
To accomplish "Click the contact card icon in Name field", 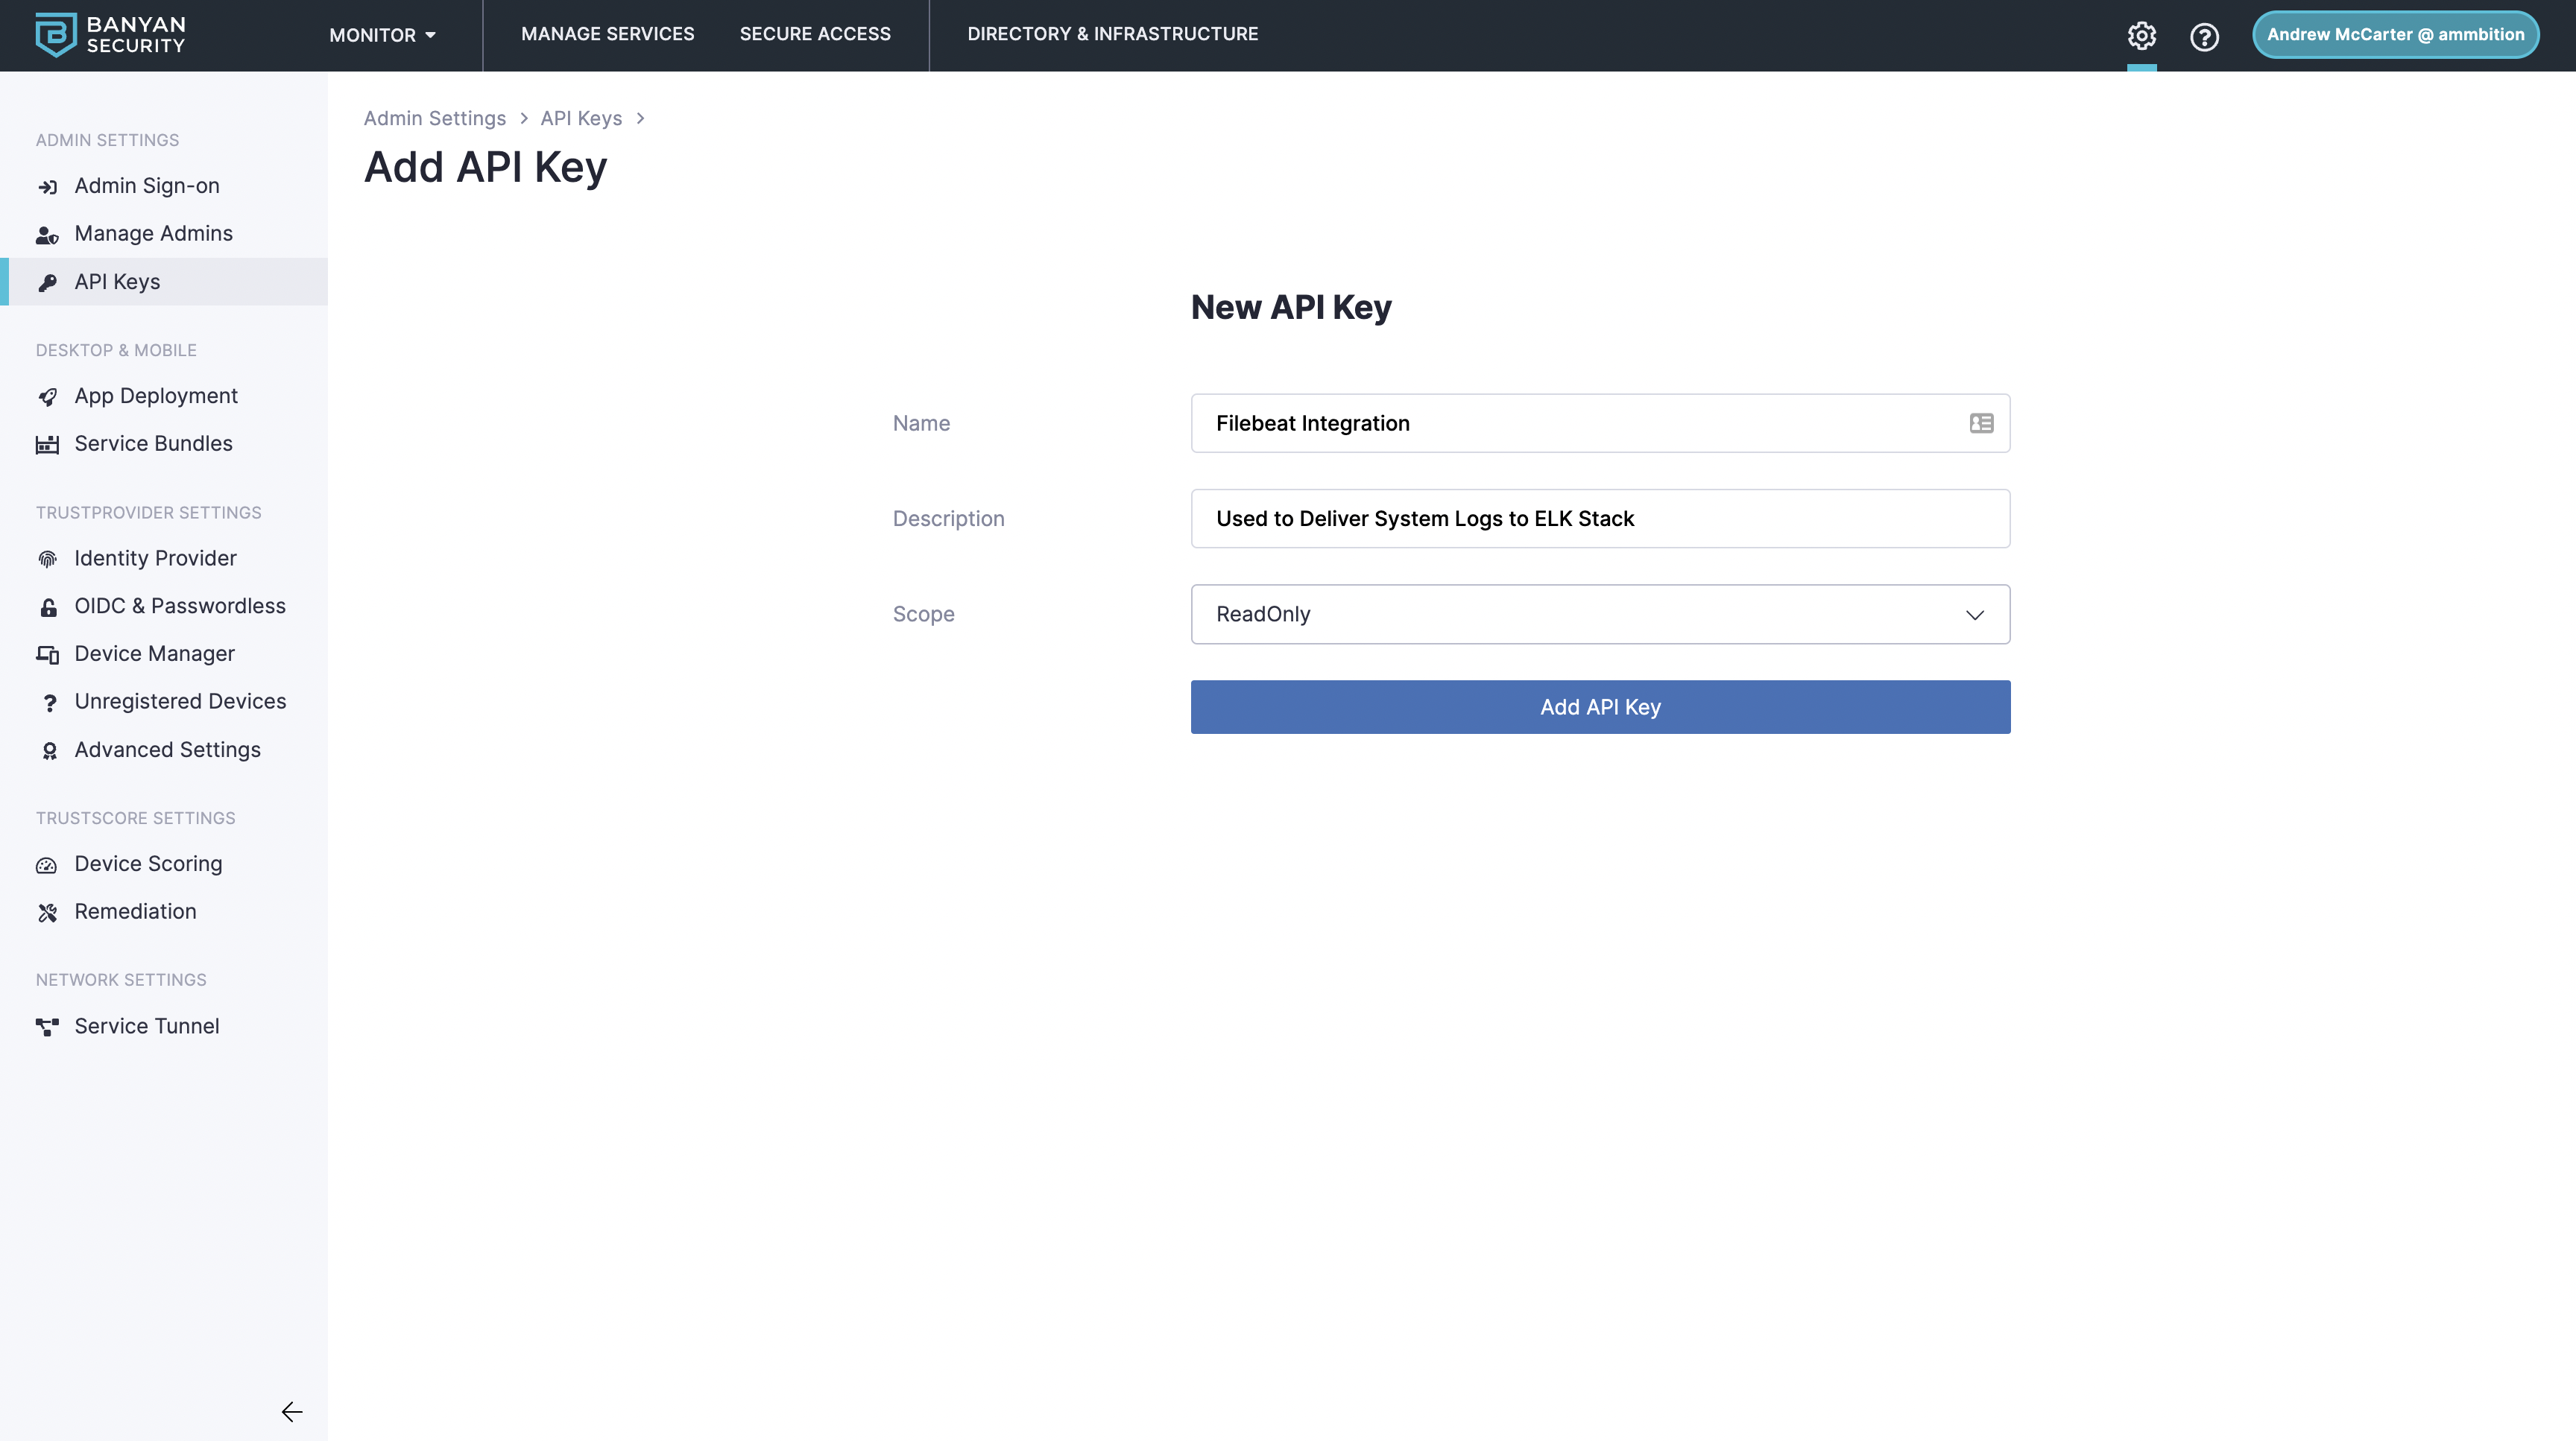I will (1981, 422).
